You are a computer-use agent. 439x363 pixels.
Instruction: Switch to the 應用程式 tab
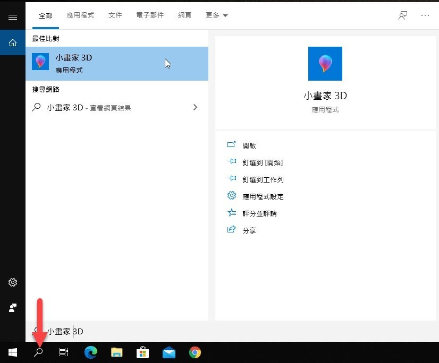[80, 15]
